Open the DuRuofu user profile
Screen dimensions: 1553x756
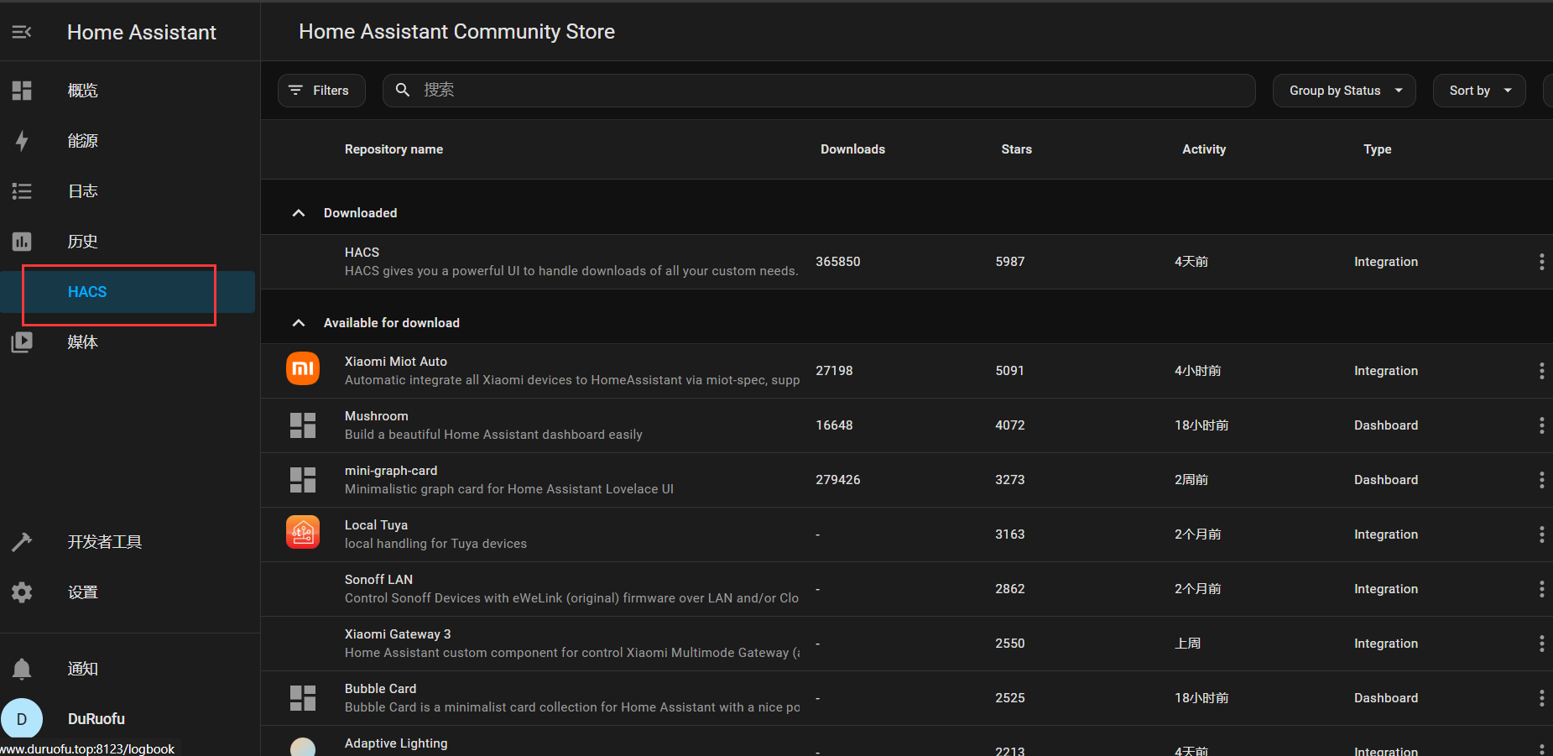point(96,719)
